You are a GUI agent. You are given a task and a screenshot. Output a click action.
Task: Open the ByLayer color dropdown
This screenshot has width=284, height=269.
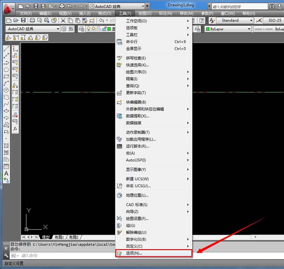click(x=249, y=29)
